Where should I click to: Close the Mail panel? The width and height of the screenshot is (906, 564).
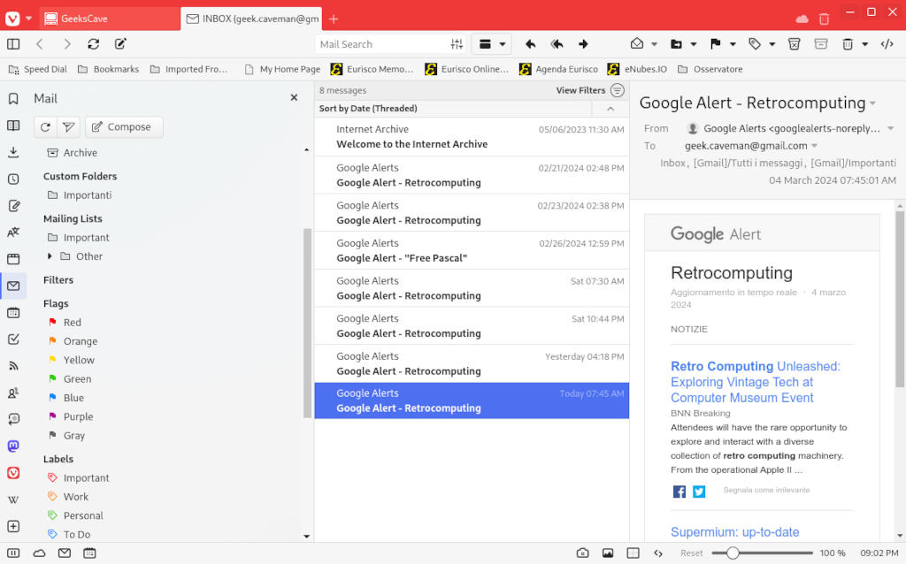pyautogui.click(x=294, y=97)
